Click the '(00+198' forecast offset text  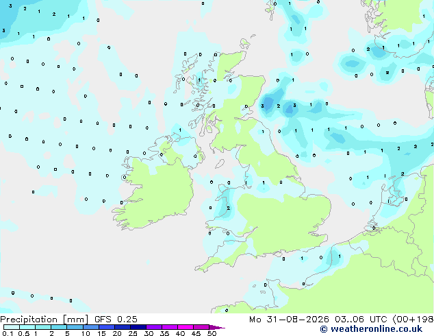point(413,320)
